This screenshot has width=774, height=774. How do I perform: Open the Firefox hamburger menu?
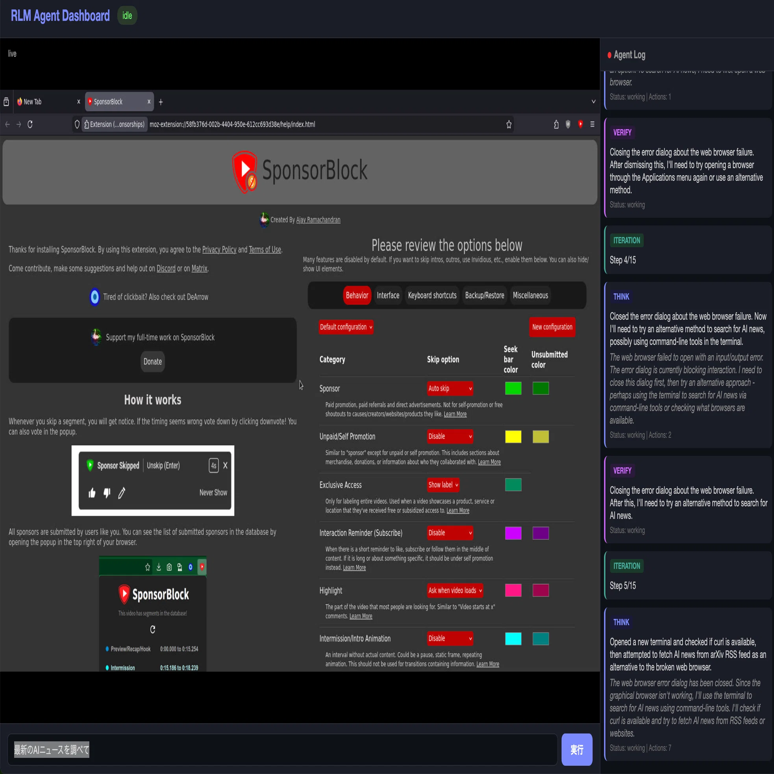pos(592,124)
